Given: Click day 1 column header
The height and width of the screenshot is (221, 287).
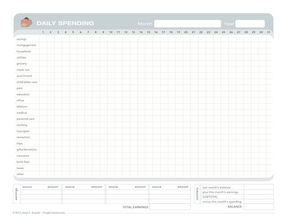Looking at the screenshot, I should tap(43, 32).
